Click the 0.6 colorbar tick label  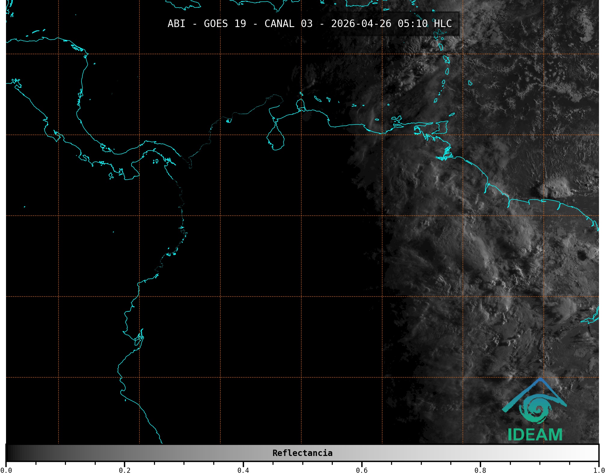362,470
